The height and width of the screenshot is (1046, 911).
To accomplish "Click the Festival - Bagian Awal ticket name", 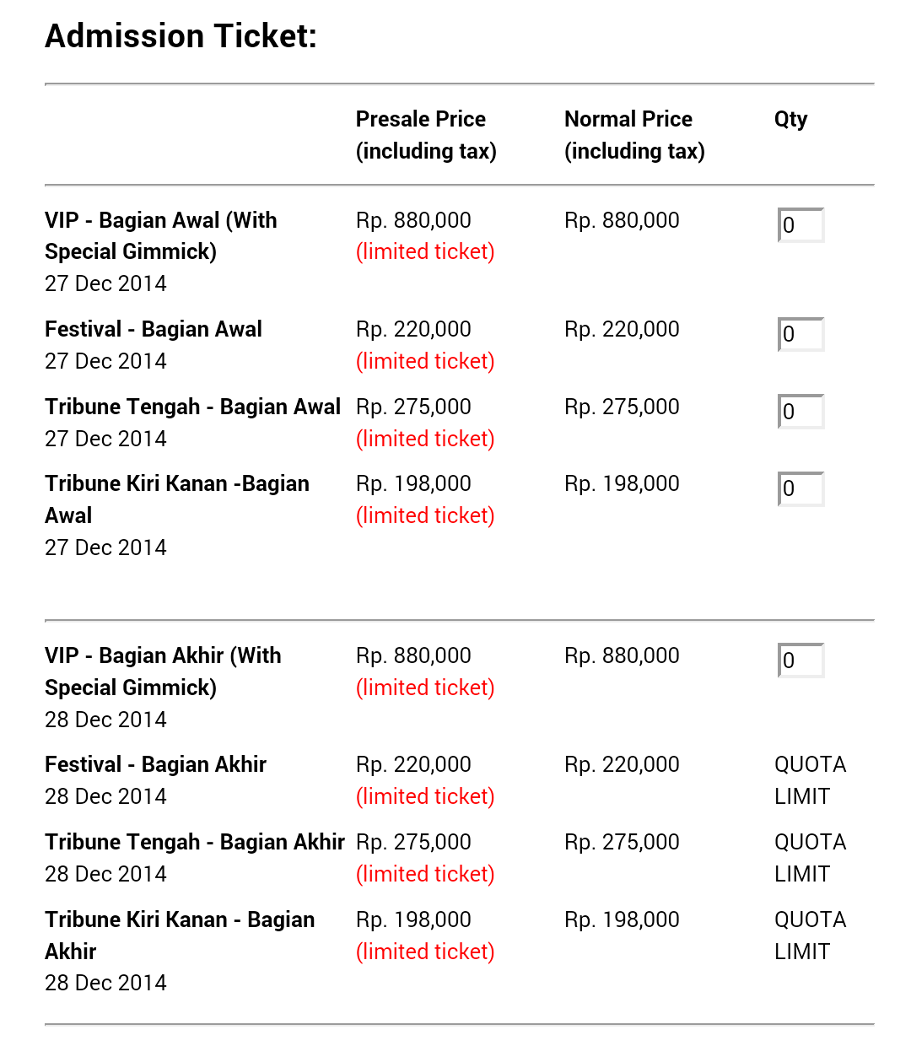I will [154, 329].
